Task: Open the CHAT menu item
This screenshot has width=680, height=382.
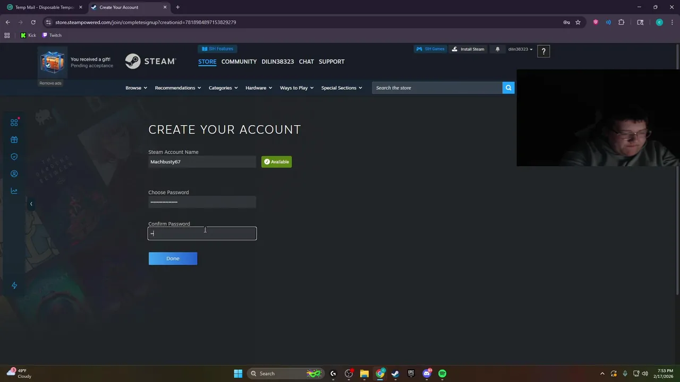Action: [x=306, y=62]
